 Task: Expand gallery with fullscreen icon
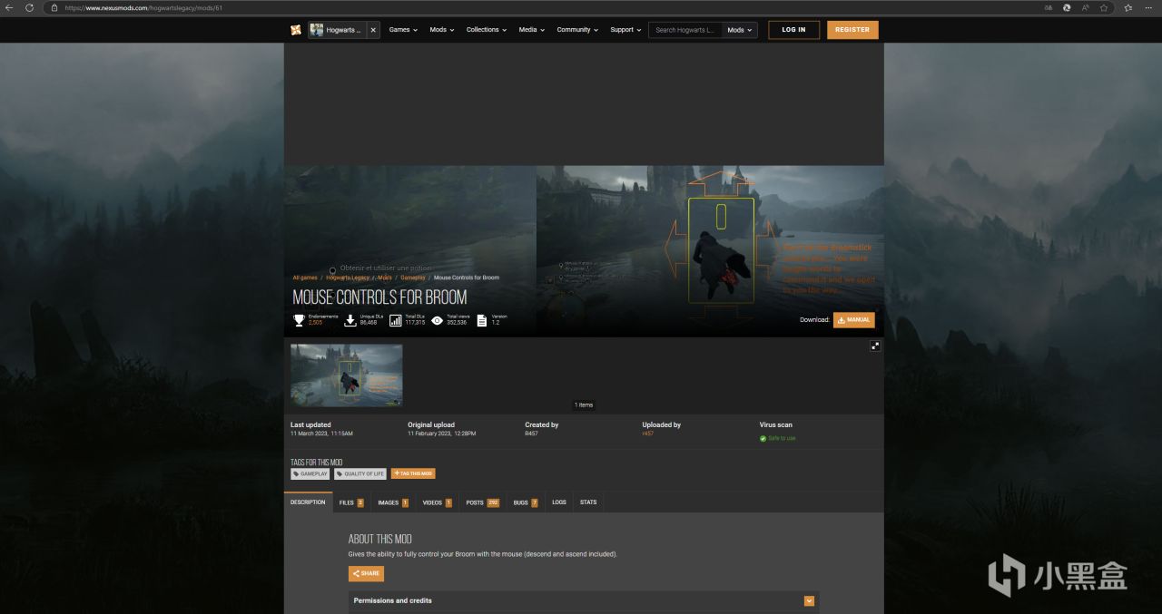click(x=875, y=346)
